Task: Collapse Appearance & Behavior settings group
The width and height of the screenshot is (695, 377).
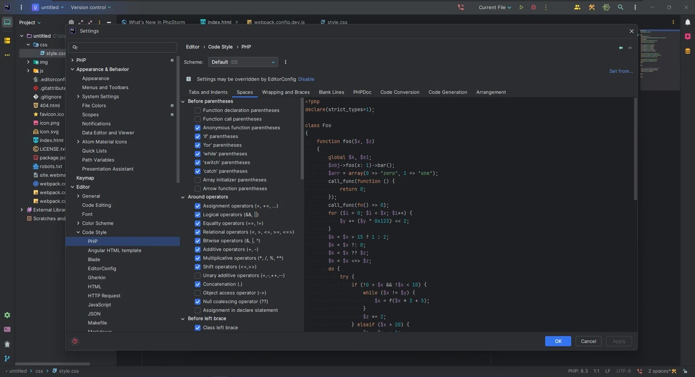Action: 72,69
